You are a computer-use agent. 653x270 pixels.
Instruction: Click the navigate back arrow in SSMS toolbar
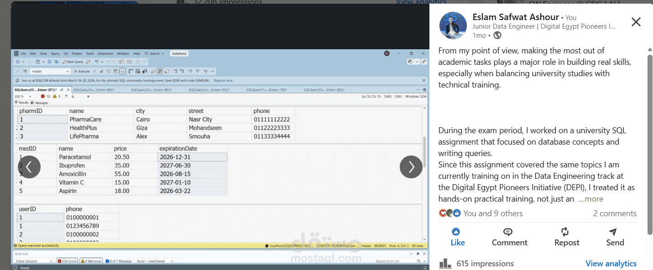(18, 62)
